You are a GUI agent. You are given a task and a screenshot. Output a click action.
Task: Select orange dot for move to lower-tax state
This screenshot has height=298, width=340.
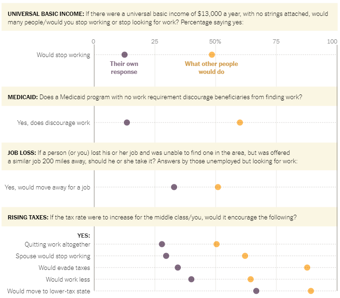[311, 291]
